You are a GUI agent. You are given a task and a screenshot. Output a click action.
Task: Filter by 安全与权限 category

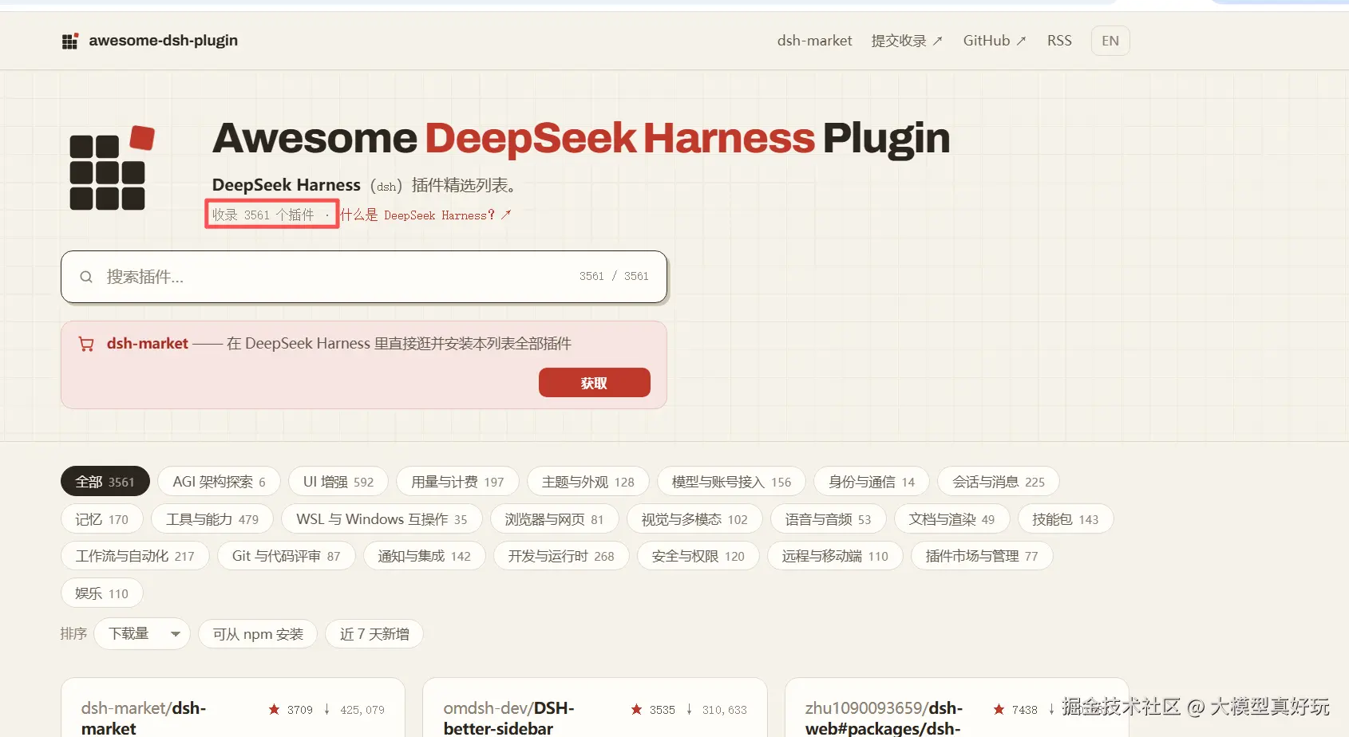point(698,555)
